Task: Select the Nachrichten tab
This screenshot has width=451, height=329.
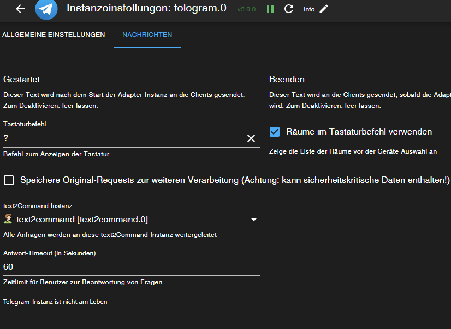Action: tap(147, 35)
